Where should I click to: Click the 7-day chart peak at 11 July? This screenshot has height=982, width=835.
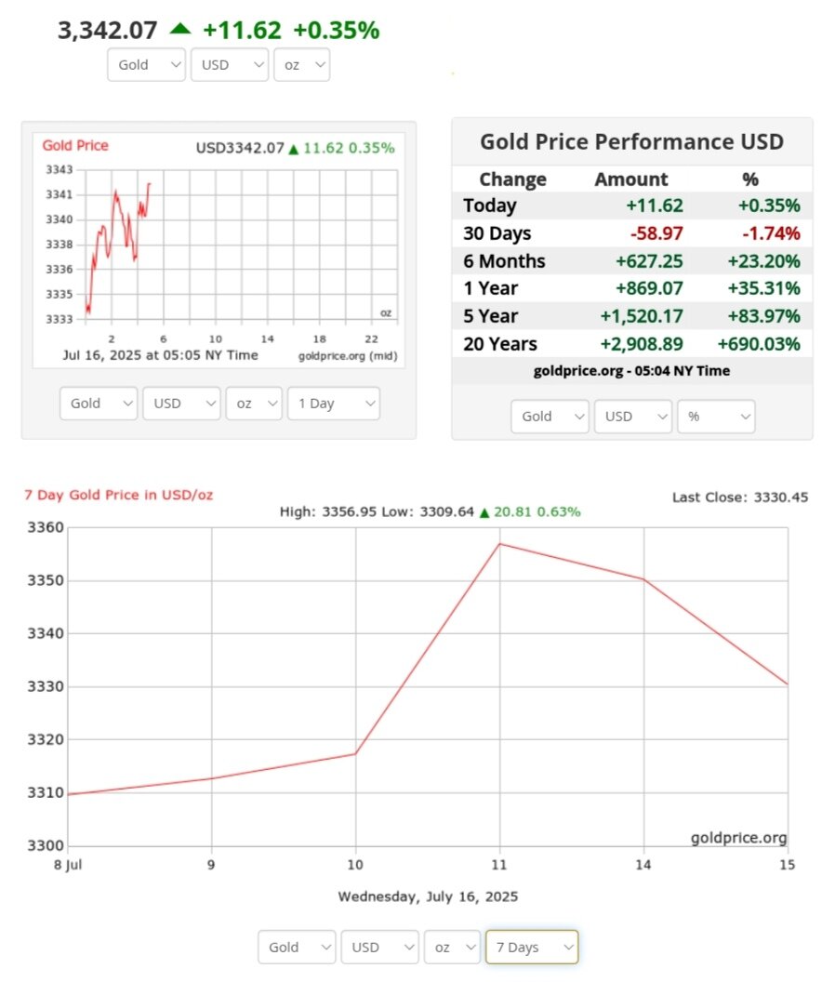(x=500, y=543)
